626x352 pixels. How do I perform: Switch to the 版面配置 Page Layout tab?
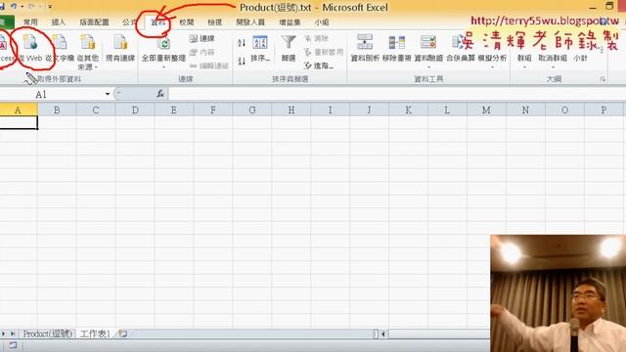coord(94,22)
